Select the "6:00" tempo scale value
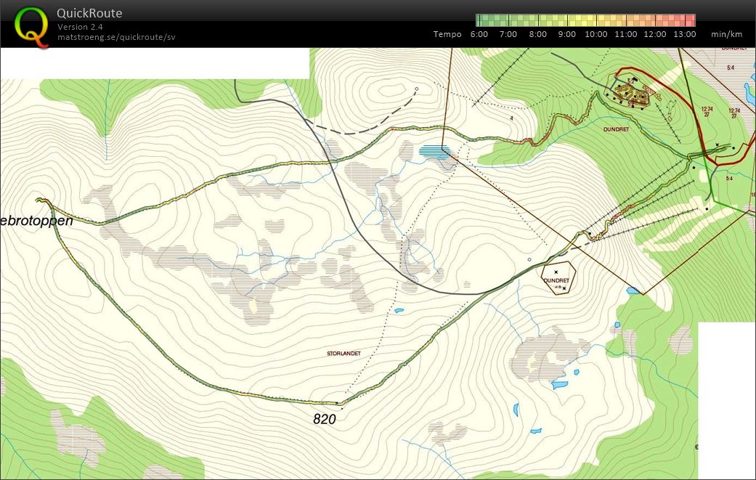The height and width of the screenshot is (480, 756). [x=479, y=34]
